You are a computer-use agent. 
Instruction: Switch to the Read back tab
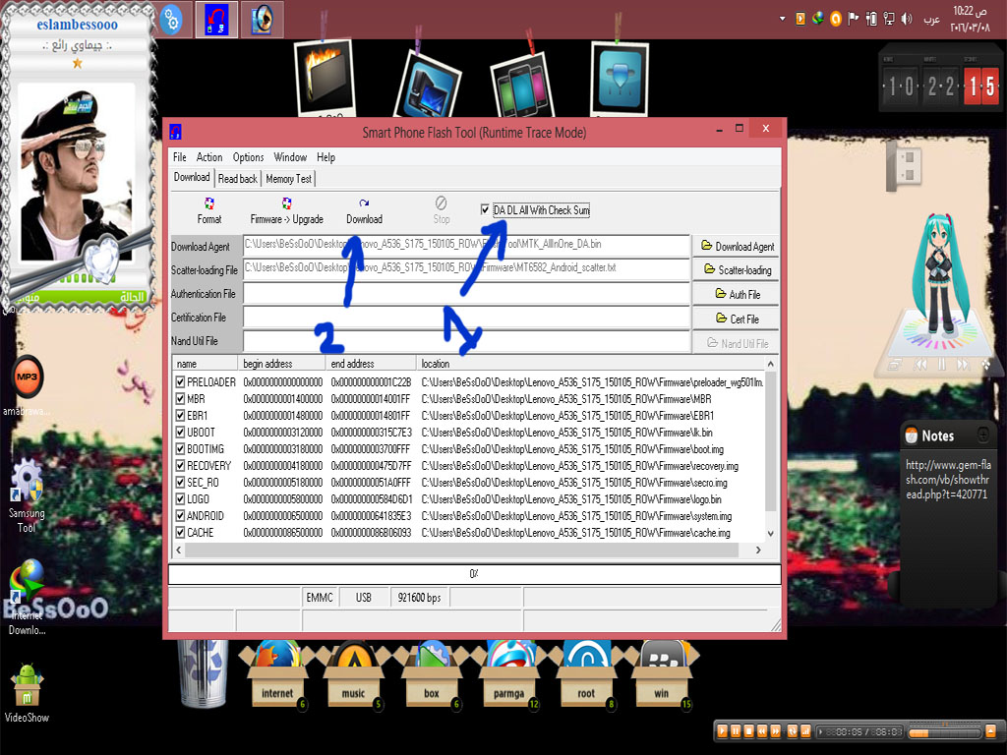(x=238, y=179)
